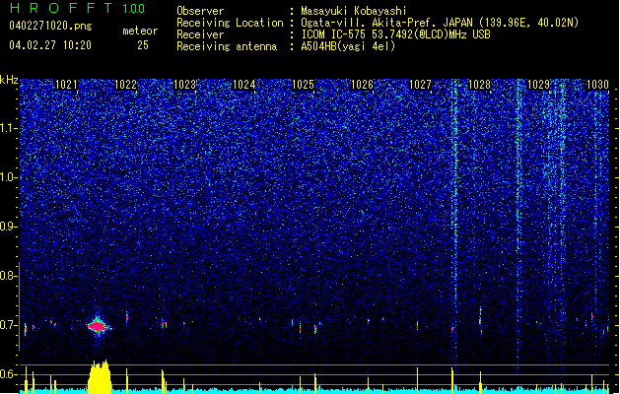Click the large pink meteor echo blob

98,326
